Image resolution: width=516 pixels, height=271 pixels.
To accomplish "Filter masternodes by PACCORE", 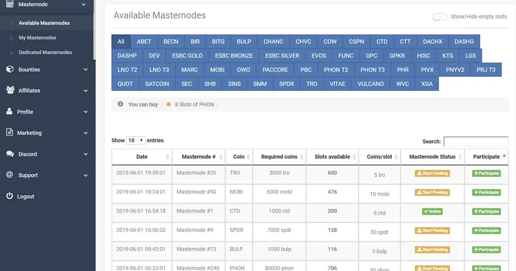I will tap(275, 70).
